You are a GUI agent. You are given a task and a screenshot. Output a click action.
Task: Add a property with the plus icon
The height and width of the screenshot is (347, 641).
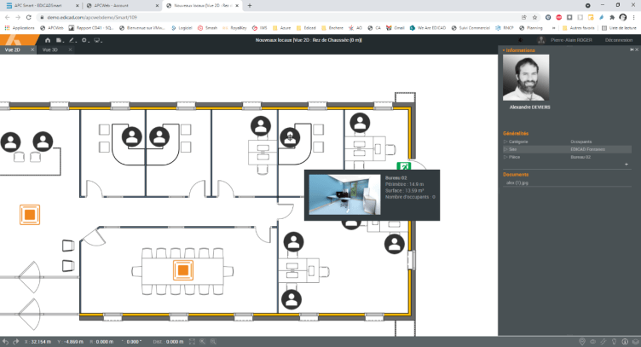(x=627, y=165)
